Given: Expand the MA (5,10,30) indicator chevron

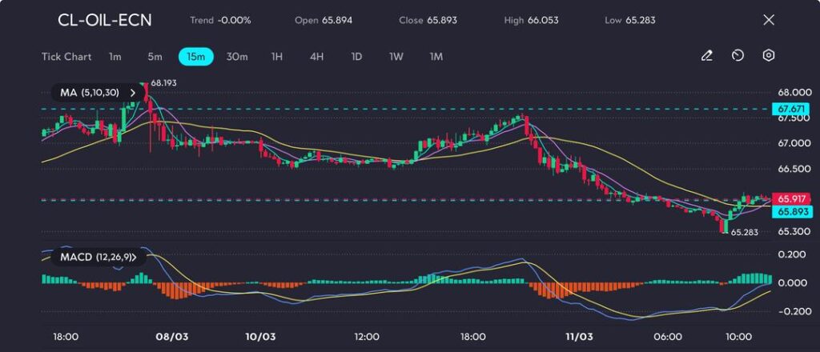Looking at the screenshot, I should [133, 93].
